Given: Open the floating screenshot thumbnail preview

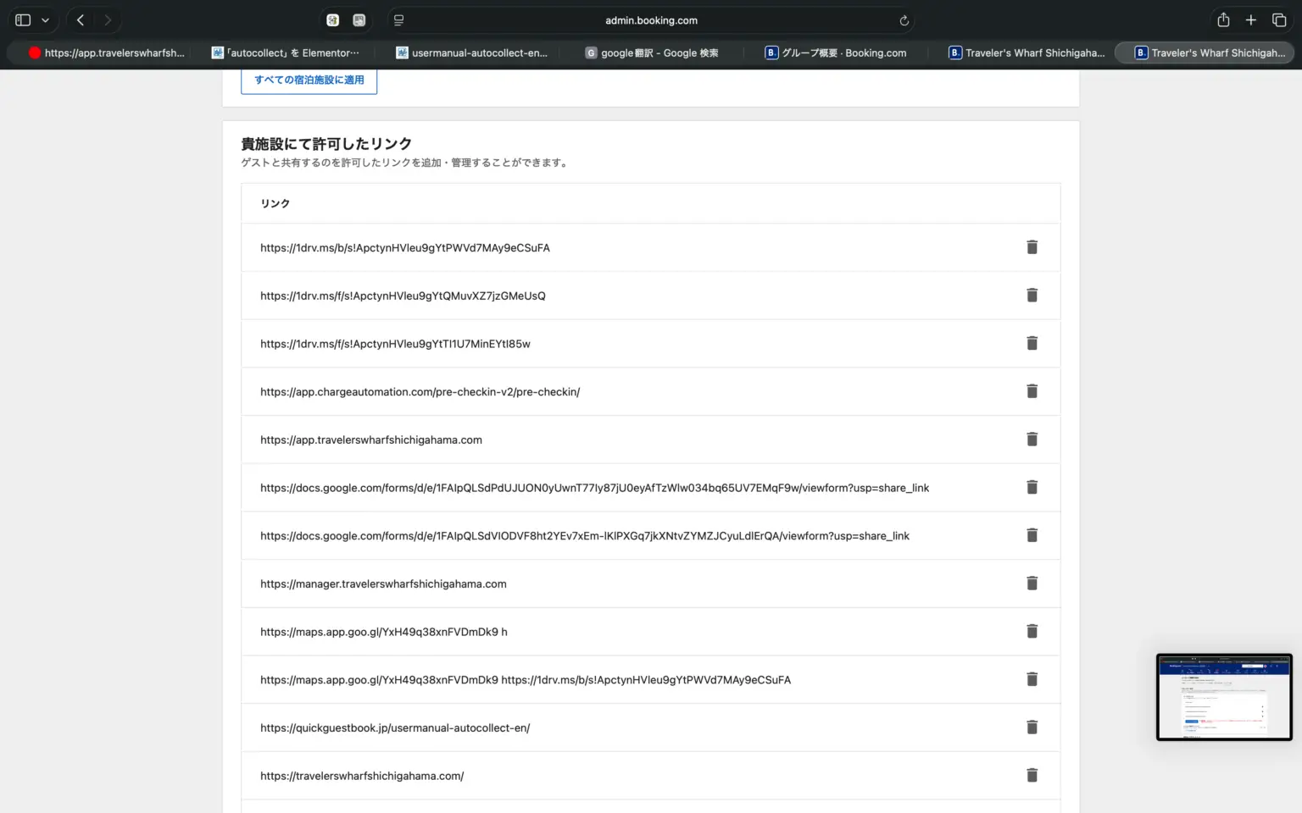Looking at the screenshot, I should click(1224, 697).
